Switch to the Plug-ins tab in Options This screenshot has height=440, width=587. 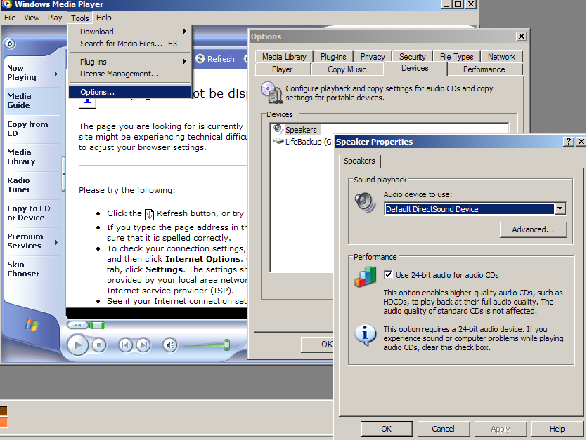333,56
